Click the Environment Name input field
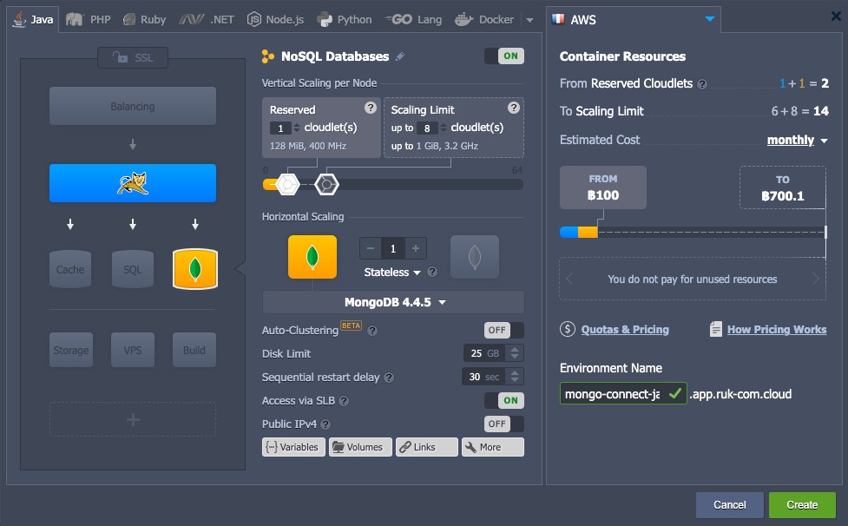This screenshot has height=526, width=848. pos(623,393)
